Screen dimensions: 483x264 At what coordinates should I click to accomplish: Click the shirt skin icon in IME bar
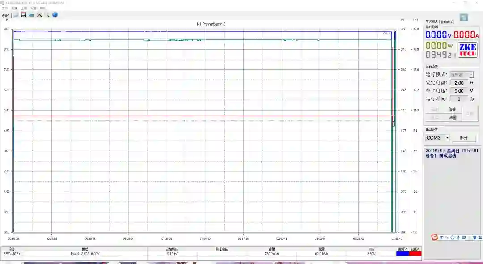click(x=475, y=238)
